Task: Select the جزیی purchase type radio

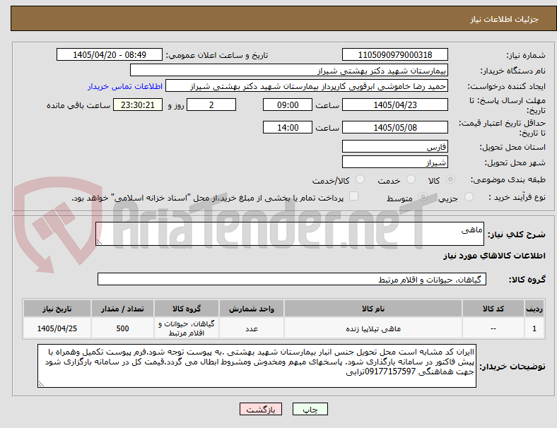Action: coord(469,196)
